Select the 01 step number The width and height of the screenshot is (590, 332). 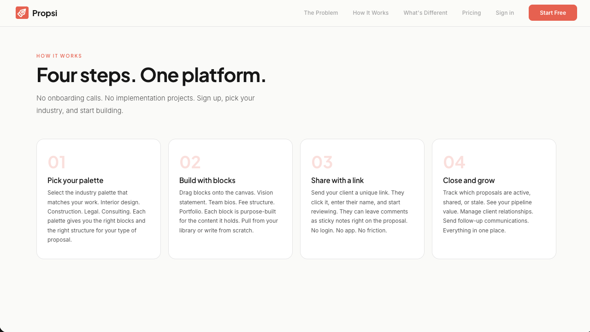57,162
